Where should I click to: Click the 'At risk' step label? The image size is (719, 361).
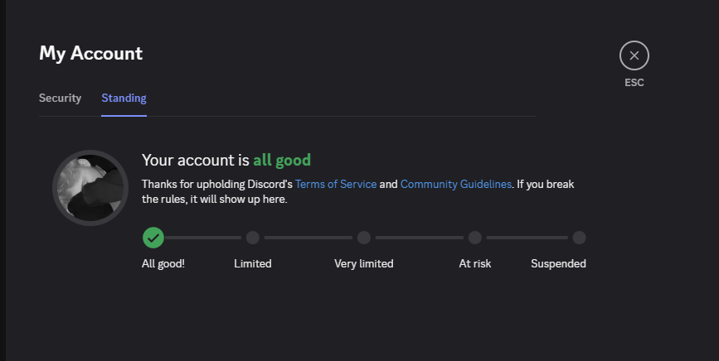477,263
